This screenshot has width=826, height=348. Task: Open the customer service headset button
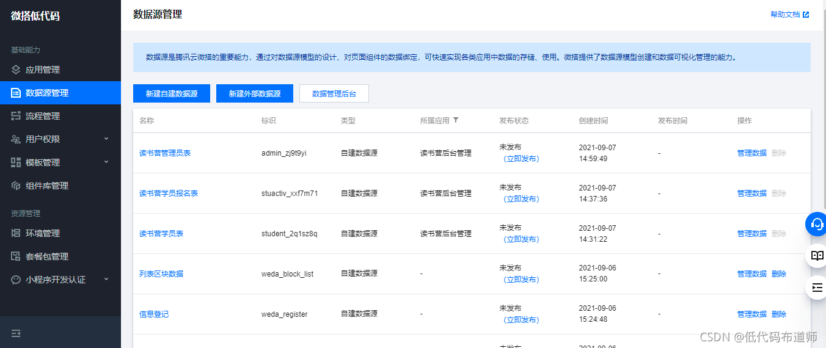[x=817, y=223]
